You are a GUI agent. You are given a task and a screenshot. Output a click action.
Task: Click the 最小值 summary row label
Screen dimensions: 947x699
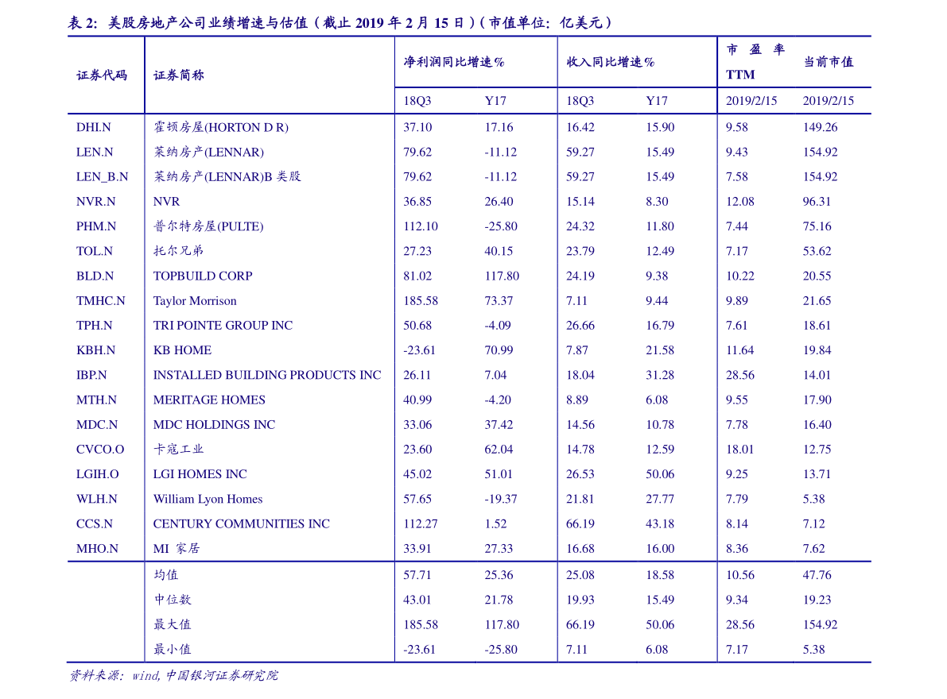pos(172,648)
